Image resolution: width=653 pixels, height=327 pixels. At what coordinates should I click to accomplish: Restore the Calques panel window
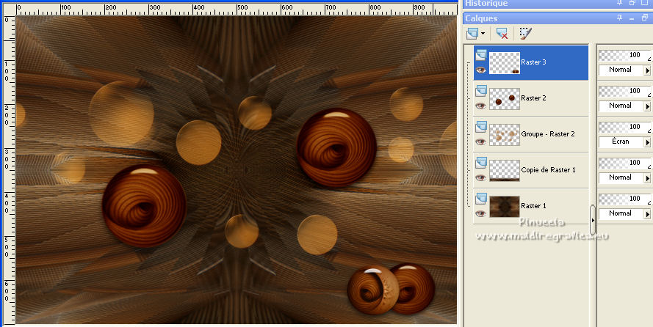(x=645, y=18)
